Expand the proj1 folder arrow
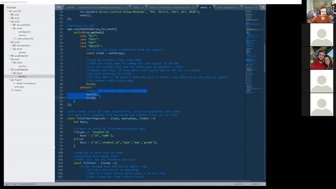The width and height of the screenshot is (336, 189). pyautogui.click(x=9, y=15)
